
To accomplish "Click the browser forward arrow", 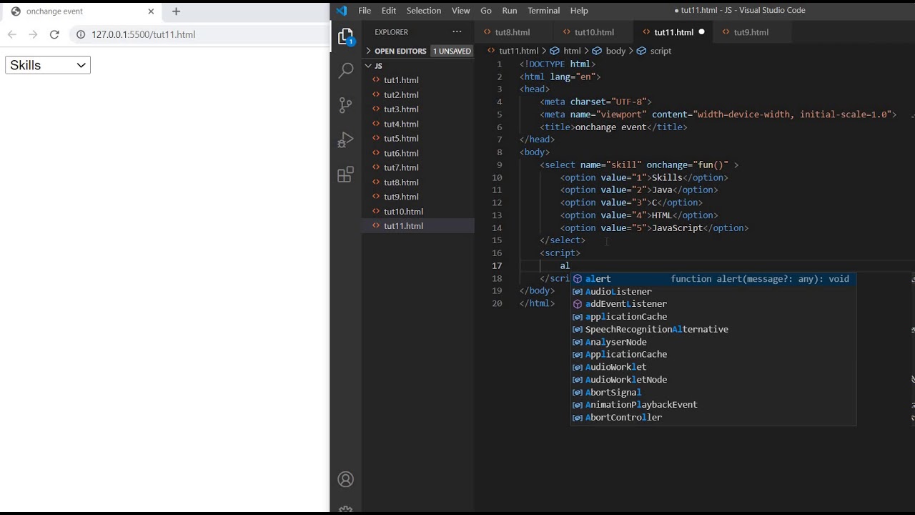I will (x=33, y=34).
